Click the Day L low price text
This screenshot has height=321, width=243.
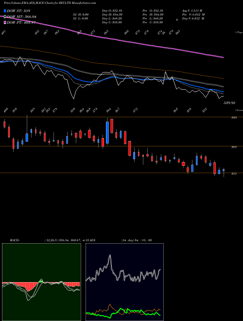(112, 18)
